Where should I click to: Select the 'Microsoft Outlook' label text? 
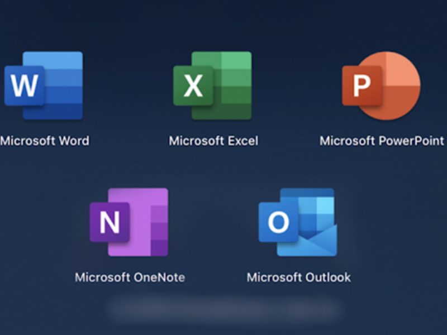pos(299,277)
